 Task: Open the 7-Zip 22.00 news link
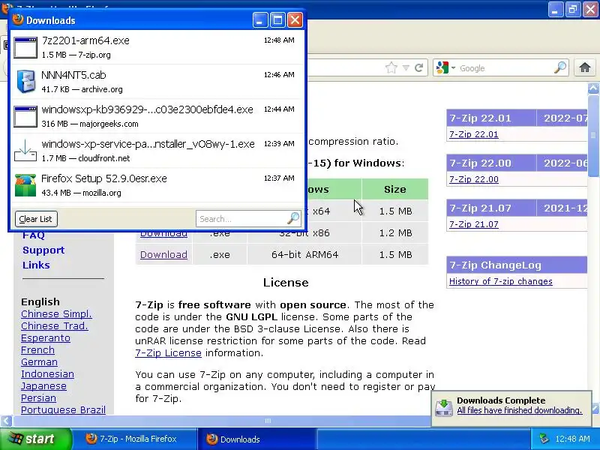click(x=474, y=179)
